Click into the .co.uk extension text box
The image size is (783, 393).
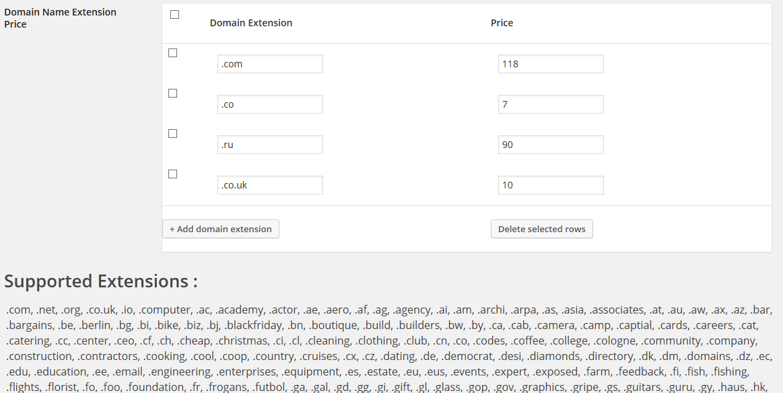(x=270, y=185)
